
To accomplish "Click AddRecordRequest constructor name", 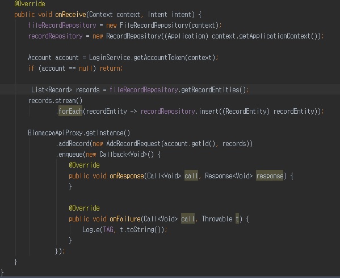I will pyautogui.click(x=133, y=144).
